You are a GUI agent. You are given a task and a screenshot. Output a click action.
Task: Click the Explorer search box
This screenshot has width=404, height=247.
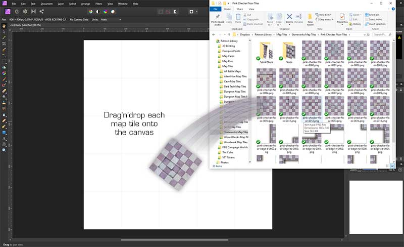point(383,34)
